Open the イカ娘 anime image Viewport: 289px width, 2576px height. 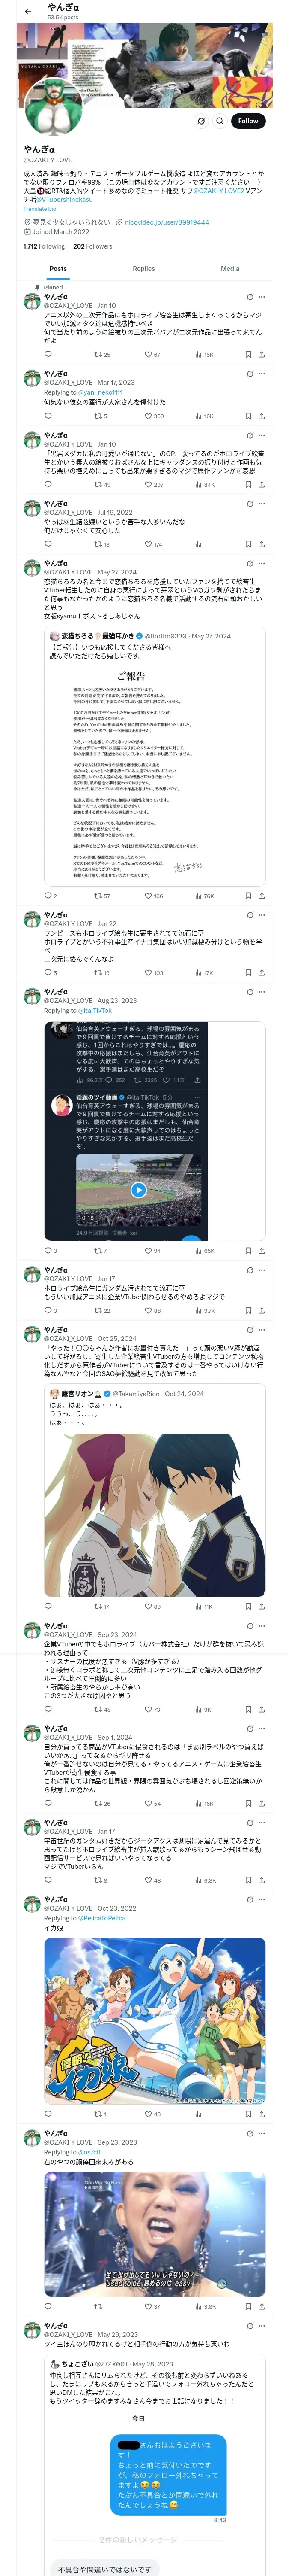point(155,2019)
